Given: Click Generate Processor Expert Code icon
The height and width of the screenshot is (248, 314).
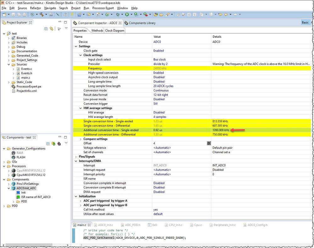Looking at the screenshot, I should (53, 144).
